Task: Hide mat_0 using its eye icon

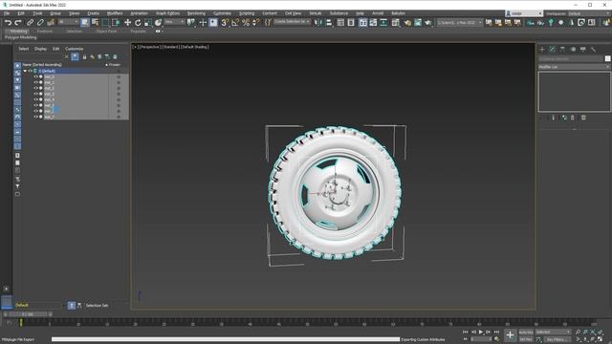Action: coord(35,76)
